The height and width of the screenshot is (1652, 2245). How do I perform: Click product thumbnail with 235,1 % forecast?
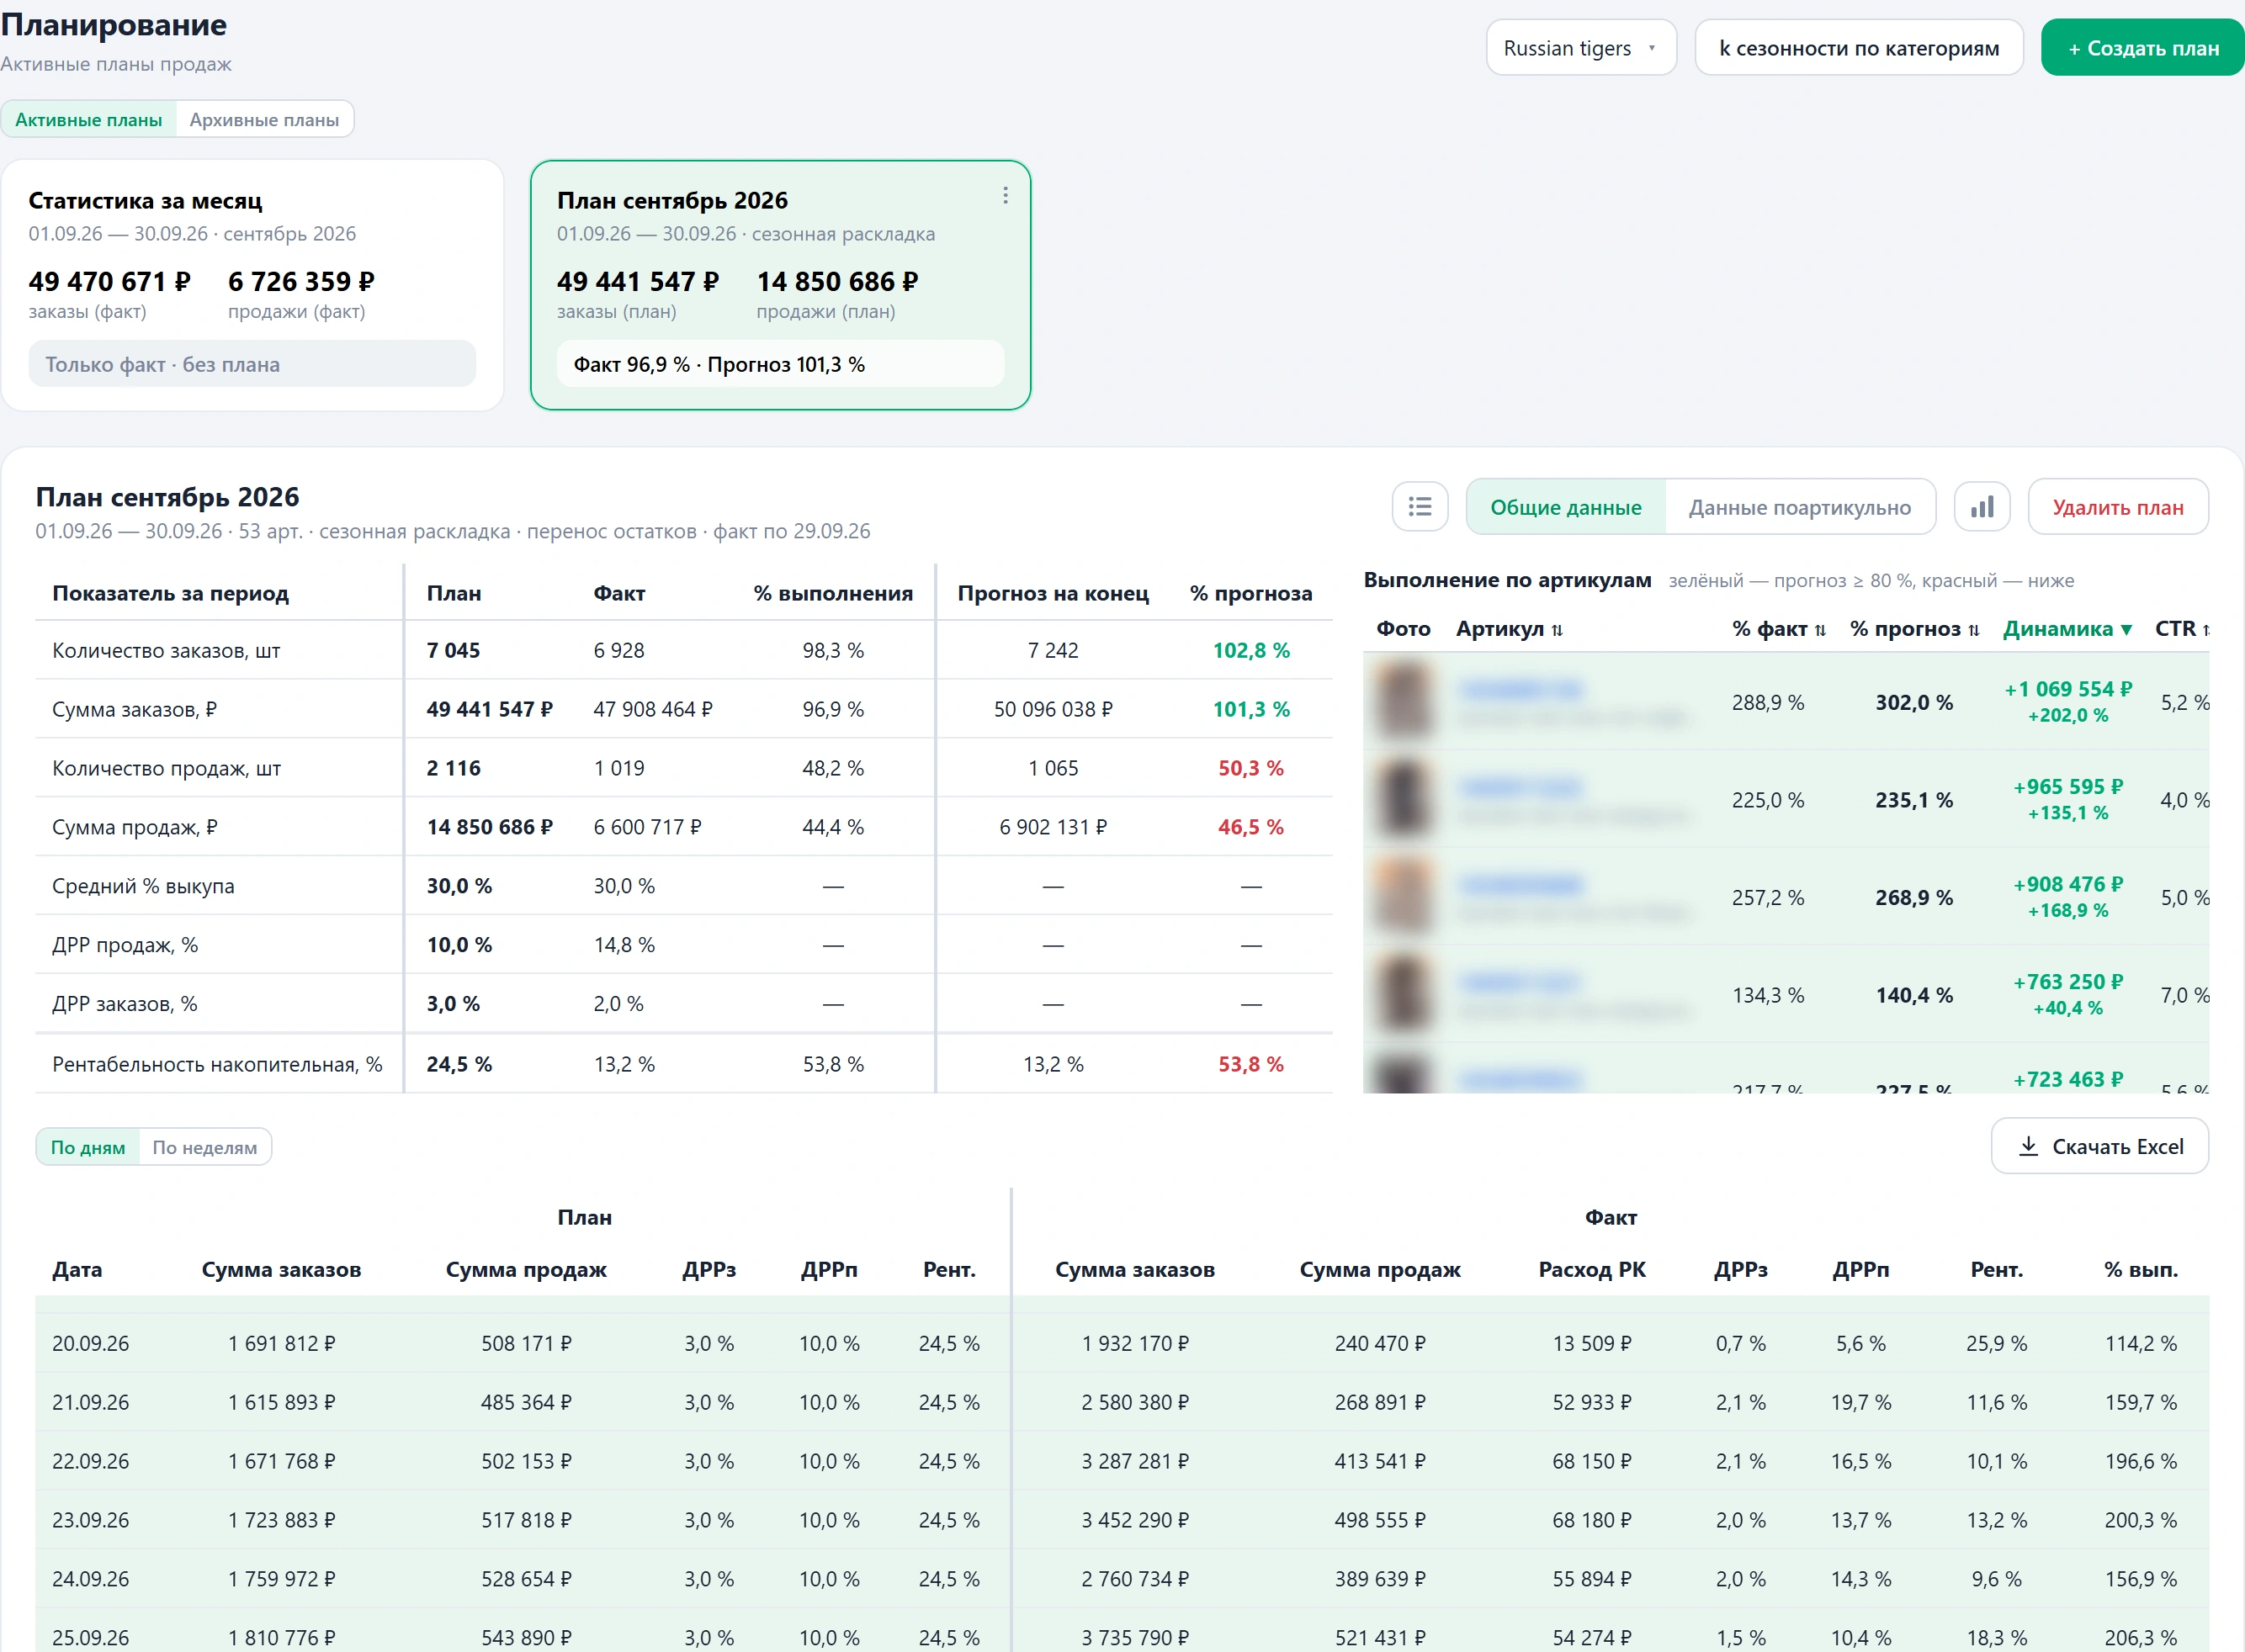click(x=1403, y=799)
